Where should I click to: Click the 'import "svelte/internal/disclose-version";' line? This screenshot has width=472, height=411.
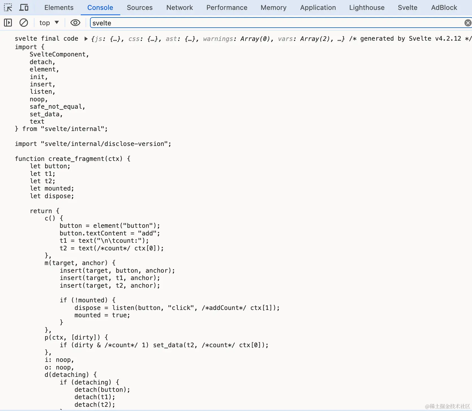click(93, 144)
